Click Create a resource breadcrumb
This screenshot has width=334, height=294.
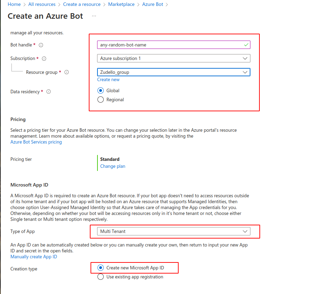(x=82, y=5)
